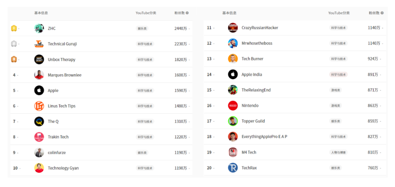395x187 pixels.
Task: Click the blue TechRax logo
Action: point(233,168)
